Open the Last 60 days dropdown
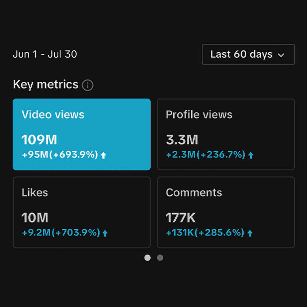The width and height of the screenshot is (307, 307). pyautogui.click(x=248, y=55)
